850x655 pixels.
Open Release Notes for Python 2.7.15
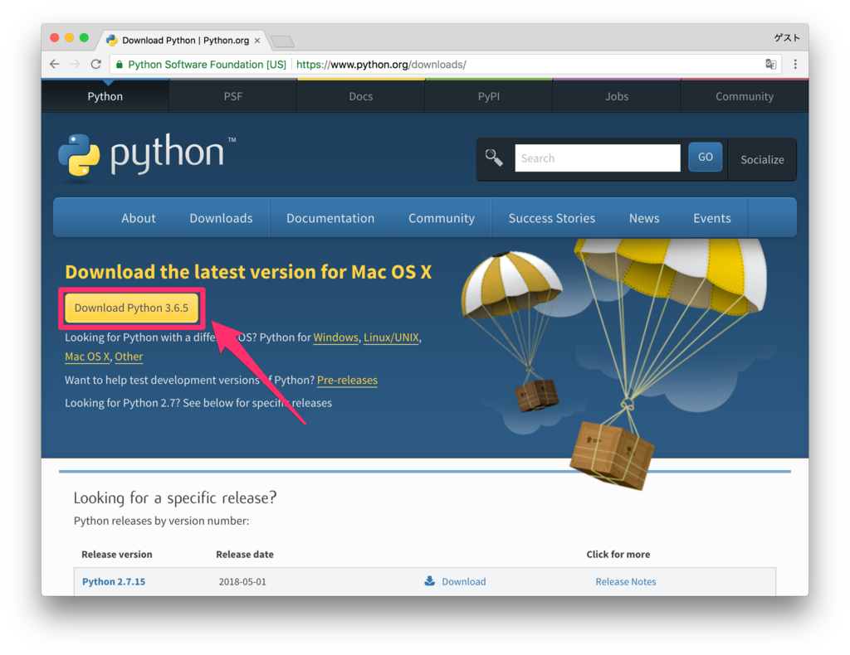pos(626,581)
